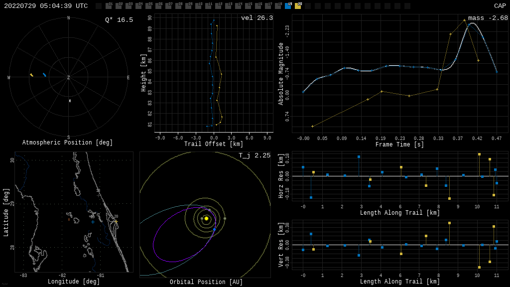Select station 10 indicator square
This screenshot has height=287, width=510.
pos(198,6)
